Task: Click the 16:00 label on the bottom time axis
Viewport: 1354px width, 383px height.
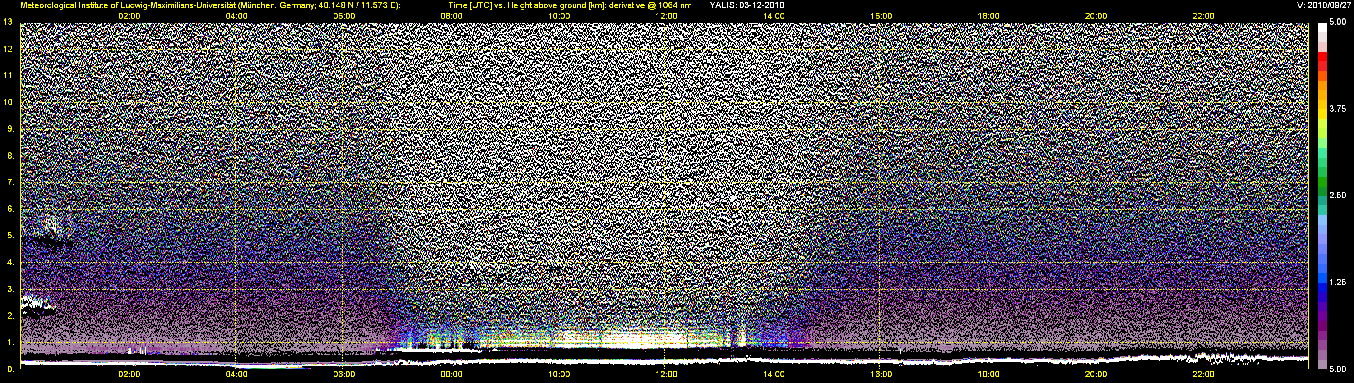Action: point(881,374)
